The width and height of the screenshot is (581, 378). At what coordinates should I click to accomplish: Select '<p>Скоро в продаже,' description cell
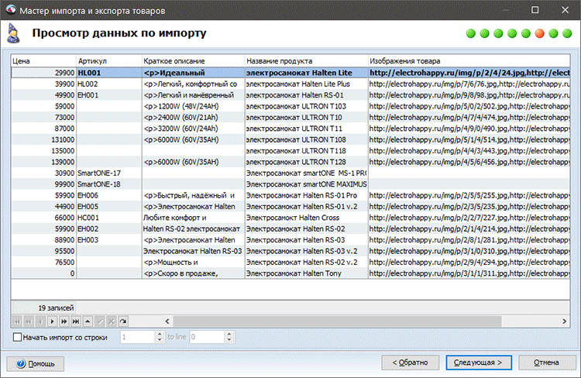click(x=194, y=273)
